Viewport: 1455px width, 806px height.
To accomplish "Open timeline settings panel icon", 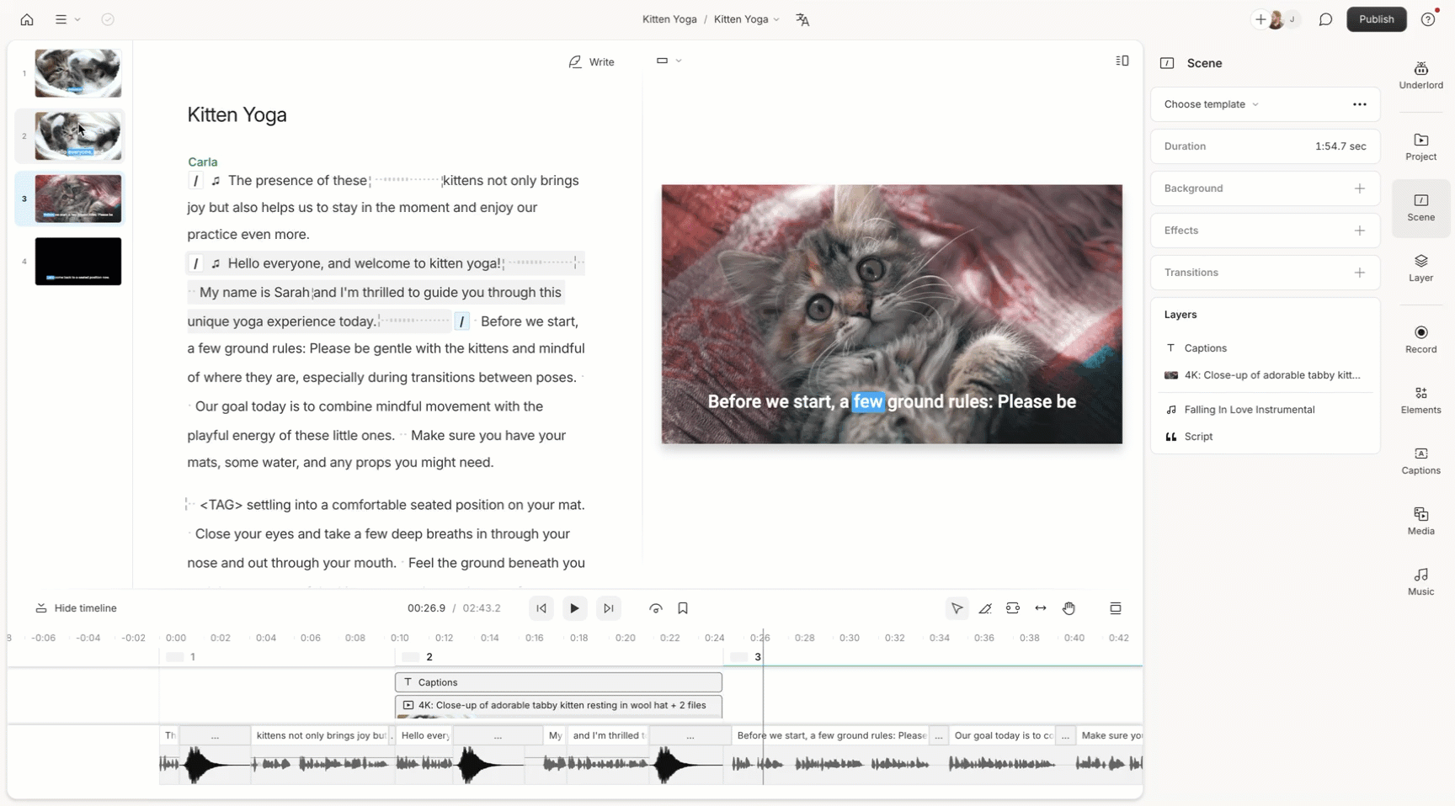I will [1116, 608].
